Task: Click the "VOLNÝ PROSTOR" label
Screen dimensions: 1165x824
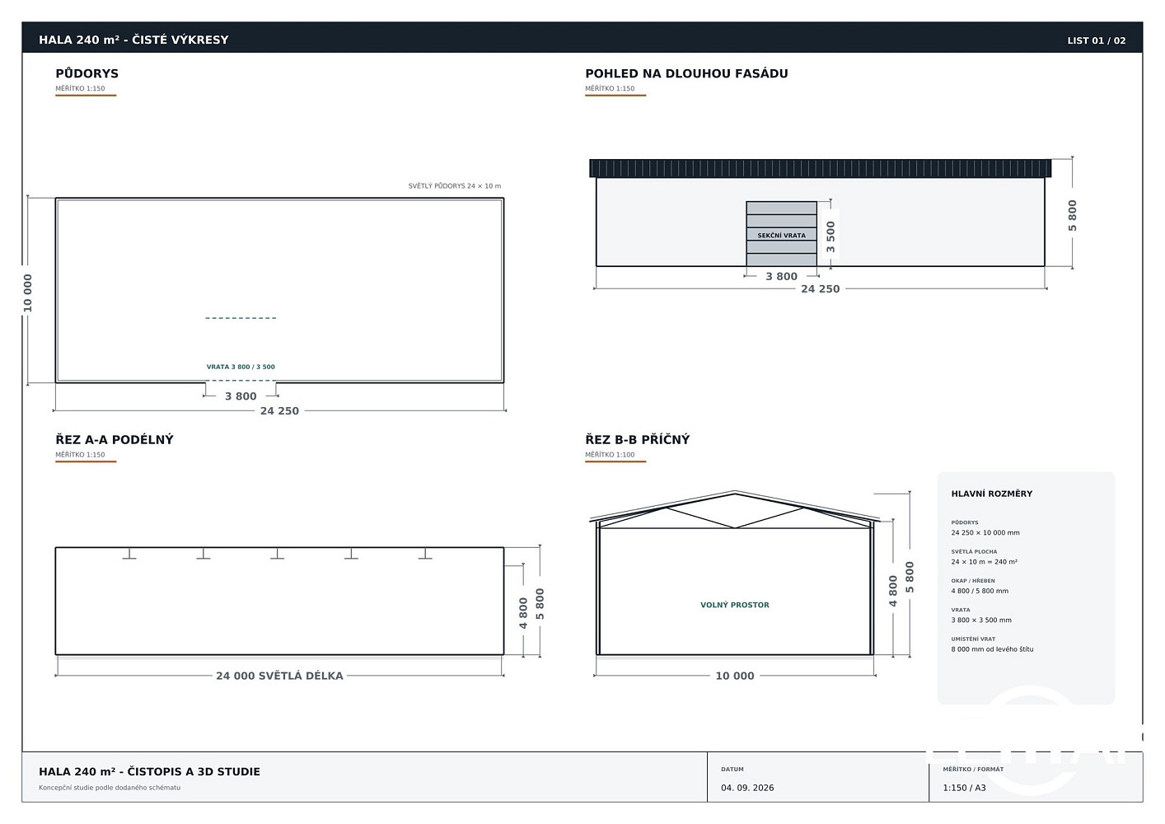Action: tap(734, 605)
